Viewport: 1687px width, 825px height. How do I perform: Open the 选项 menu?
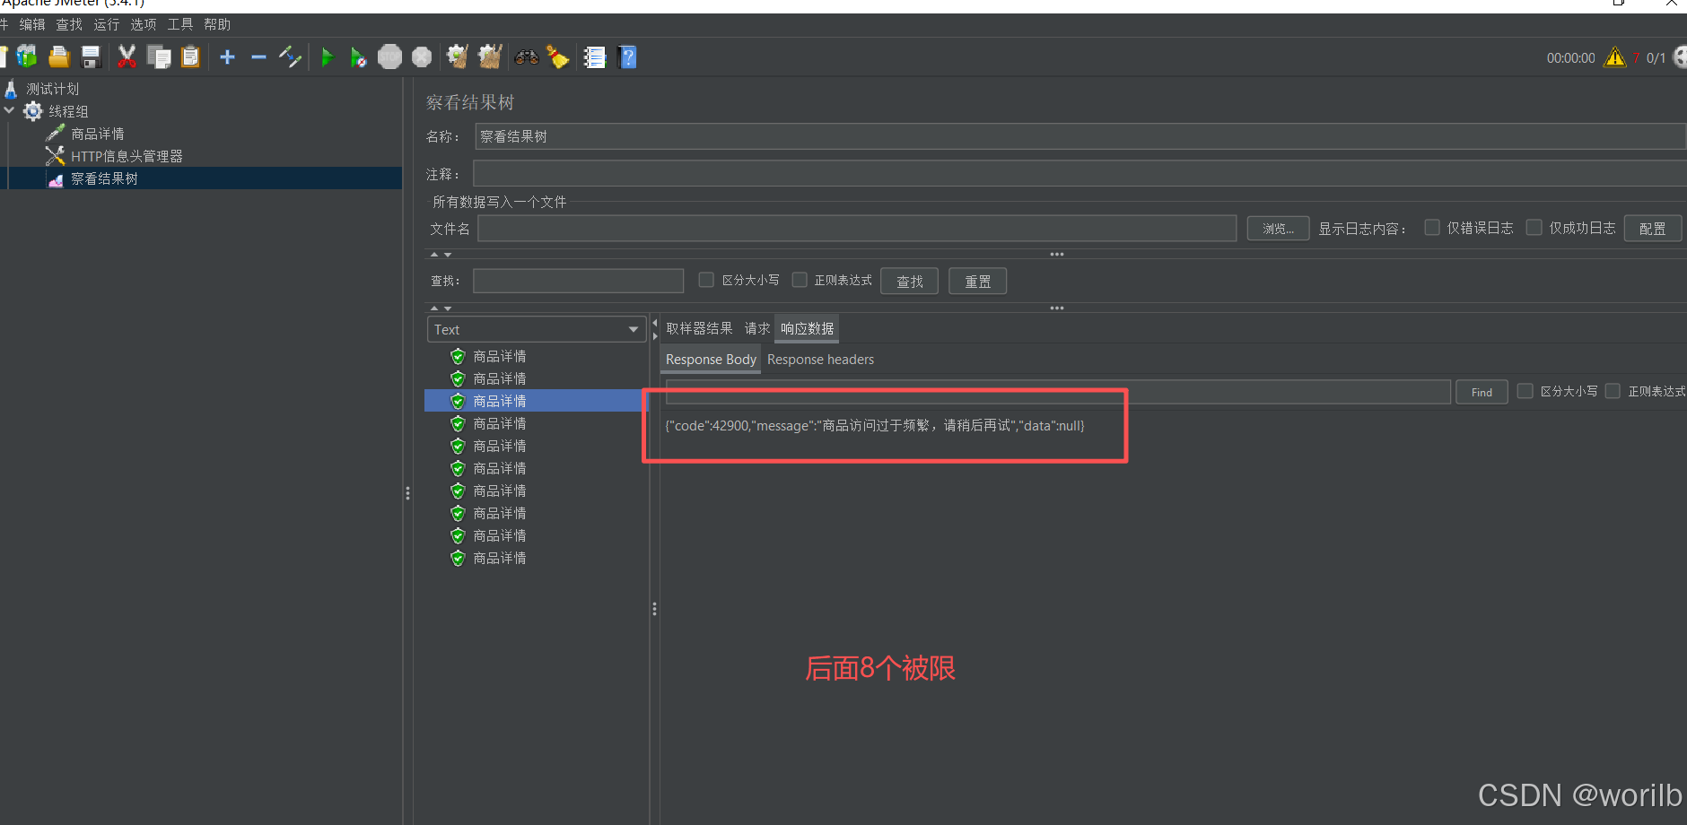tap(144, 24)
